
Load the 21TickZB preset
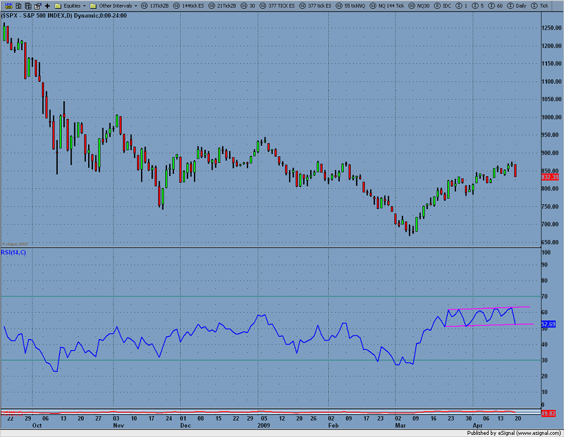tap(222, 6)
